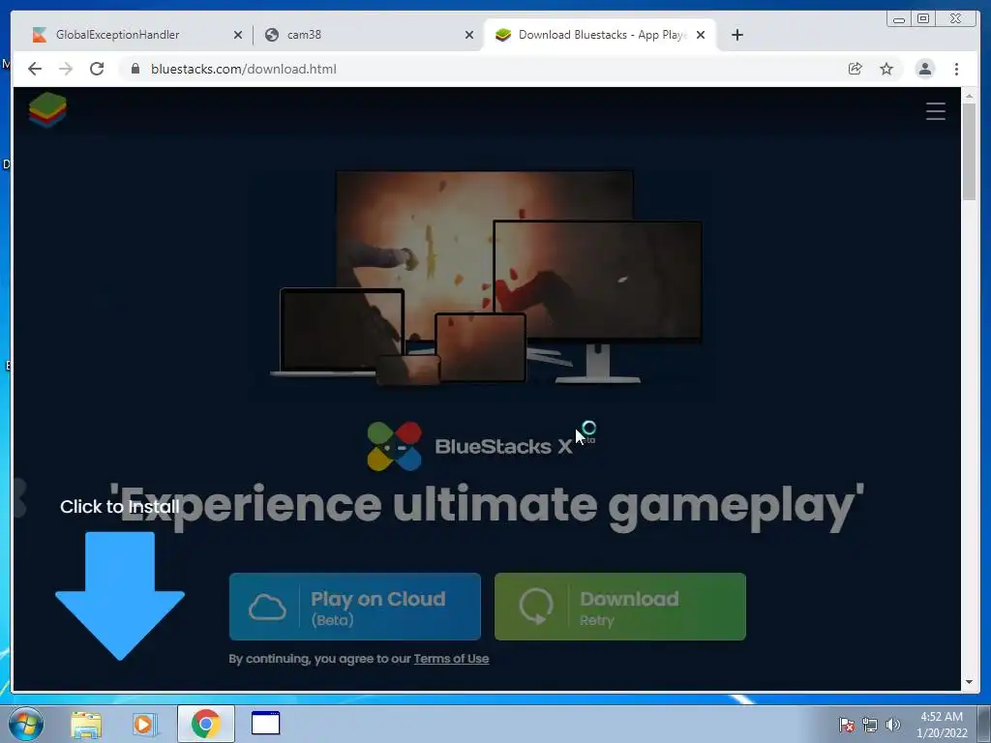Image resolution: width=991 pixels, height=743 pixels.
Task: Select the Download Bluestacks tab
Action: point(599,35)
